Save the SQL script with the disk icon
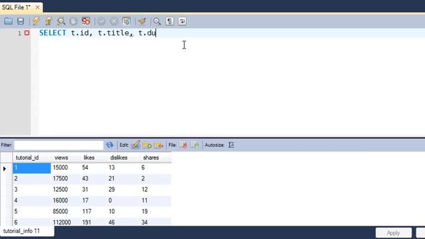 point(21,21)
